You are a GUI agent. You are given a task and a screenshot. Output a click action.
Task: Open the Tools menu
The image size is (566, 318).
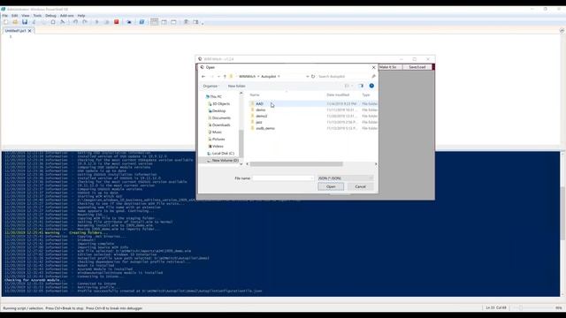coord(37,16)
